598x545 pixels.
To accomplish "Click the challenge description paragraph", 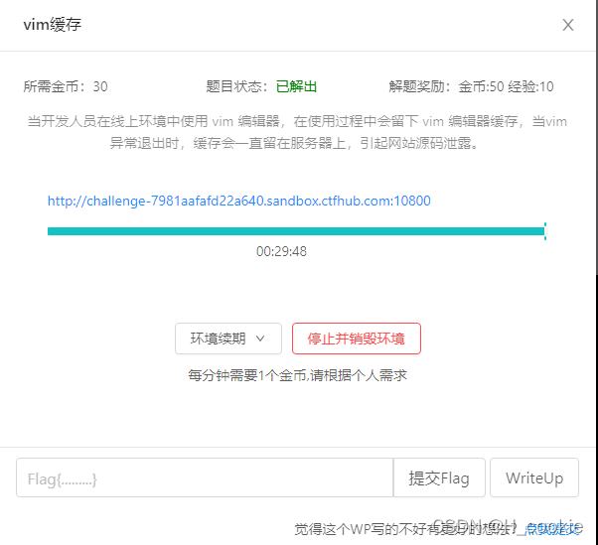I will [x=297, y=132].
